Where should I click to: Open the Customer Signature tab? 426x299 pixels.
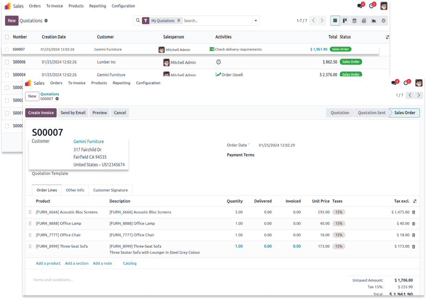click(110, 190)
